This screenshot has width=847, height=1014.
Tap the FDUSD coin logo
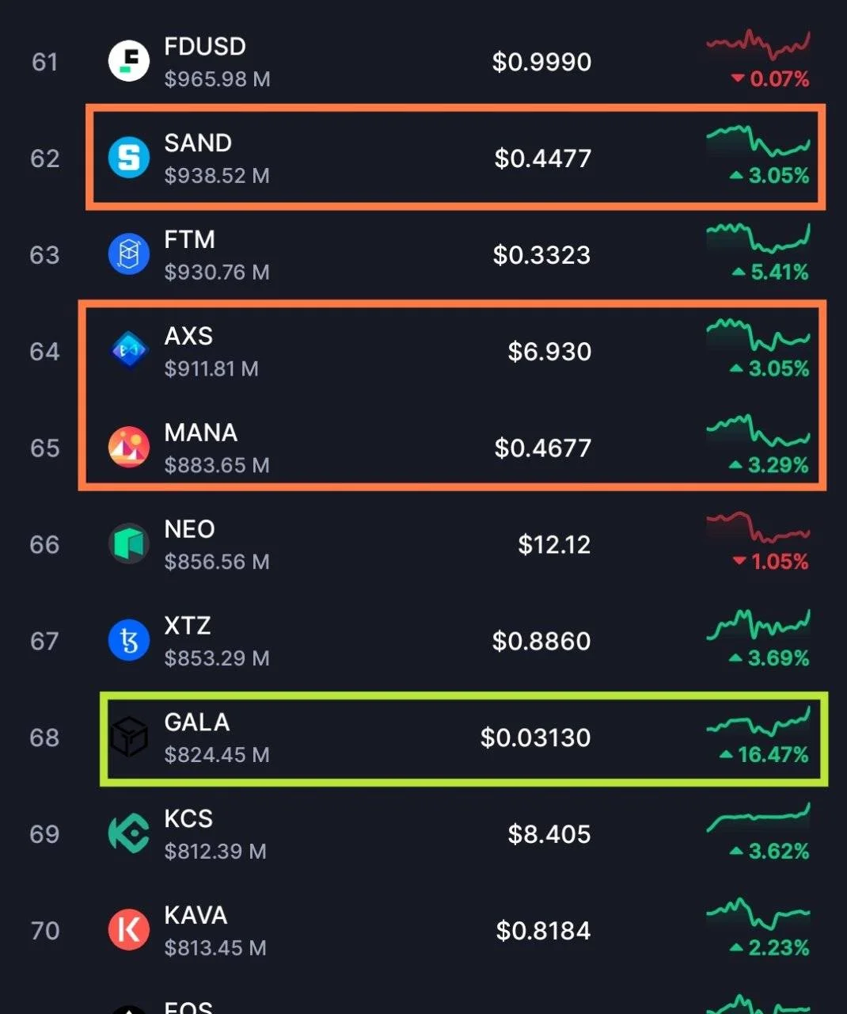click(129, 62)
